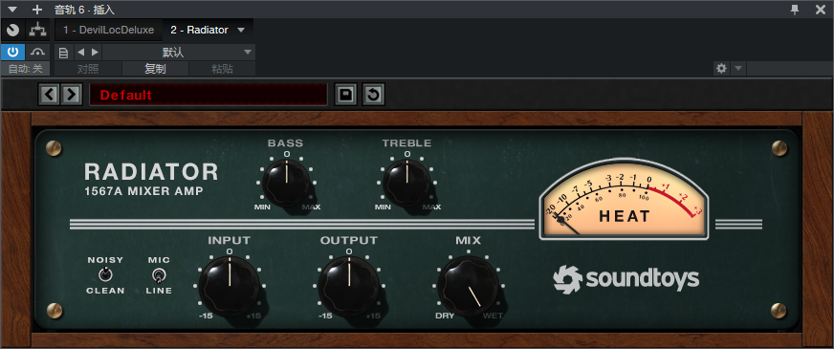Click the DRY label under MIX
This screenshot has height=349, width=834.
coord(445,316)
